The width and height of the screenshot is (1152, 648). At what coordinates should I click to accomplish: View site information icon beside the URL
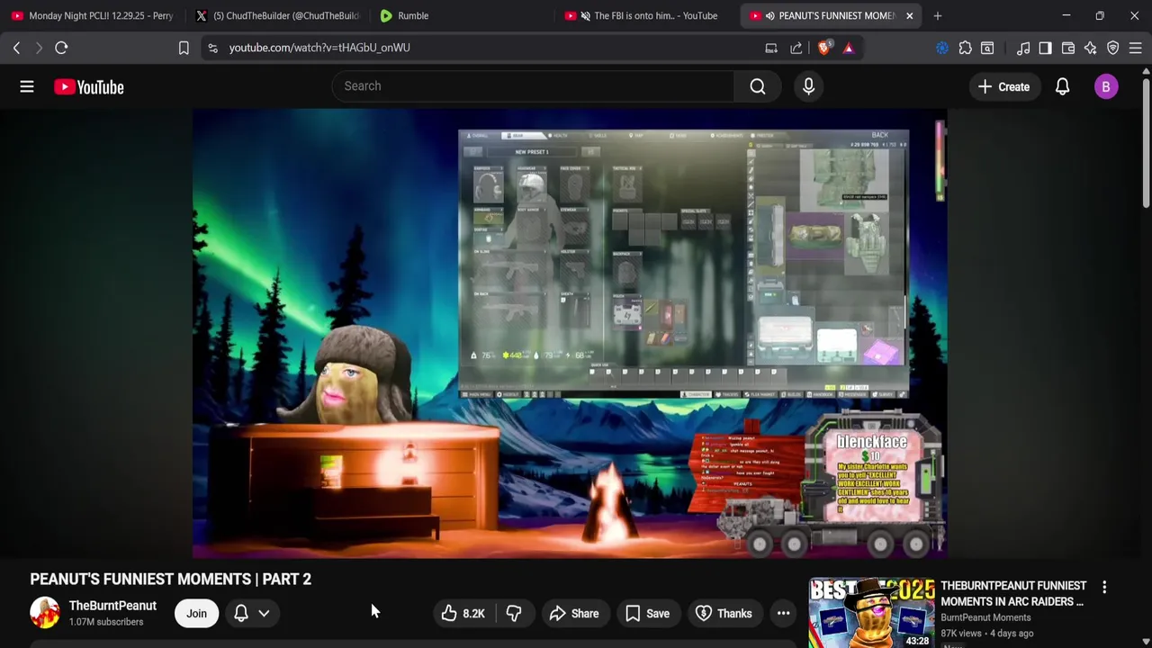coord(212,48)
